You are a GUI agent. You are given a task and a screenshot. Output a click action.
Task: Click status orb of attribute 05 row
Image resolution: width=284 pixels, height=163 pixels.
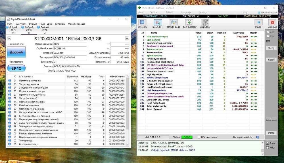click(10, 91)
